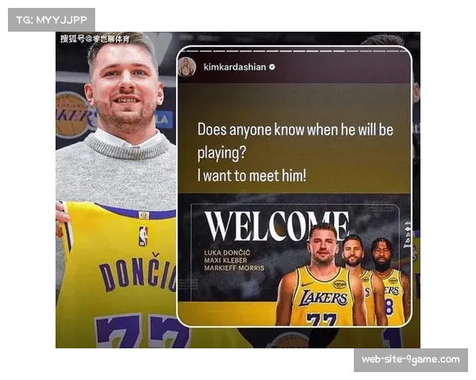Click the number 77 on the banner jersey
The image size is (476, 380).
click(323, 318)
